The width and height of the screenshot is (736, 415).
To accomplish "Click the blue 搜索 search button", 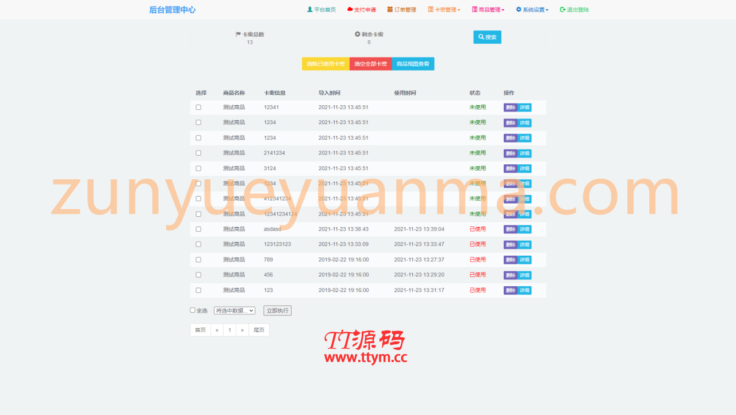I will coord(487,37).
